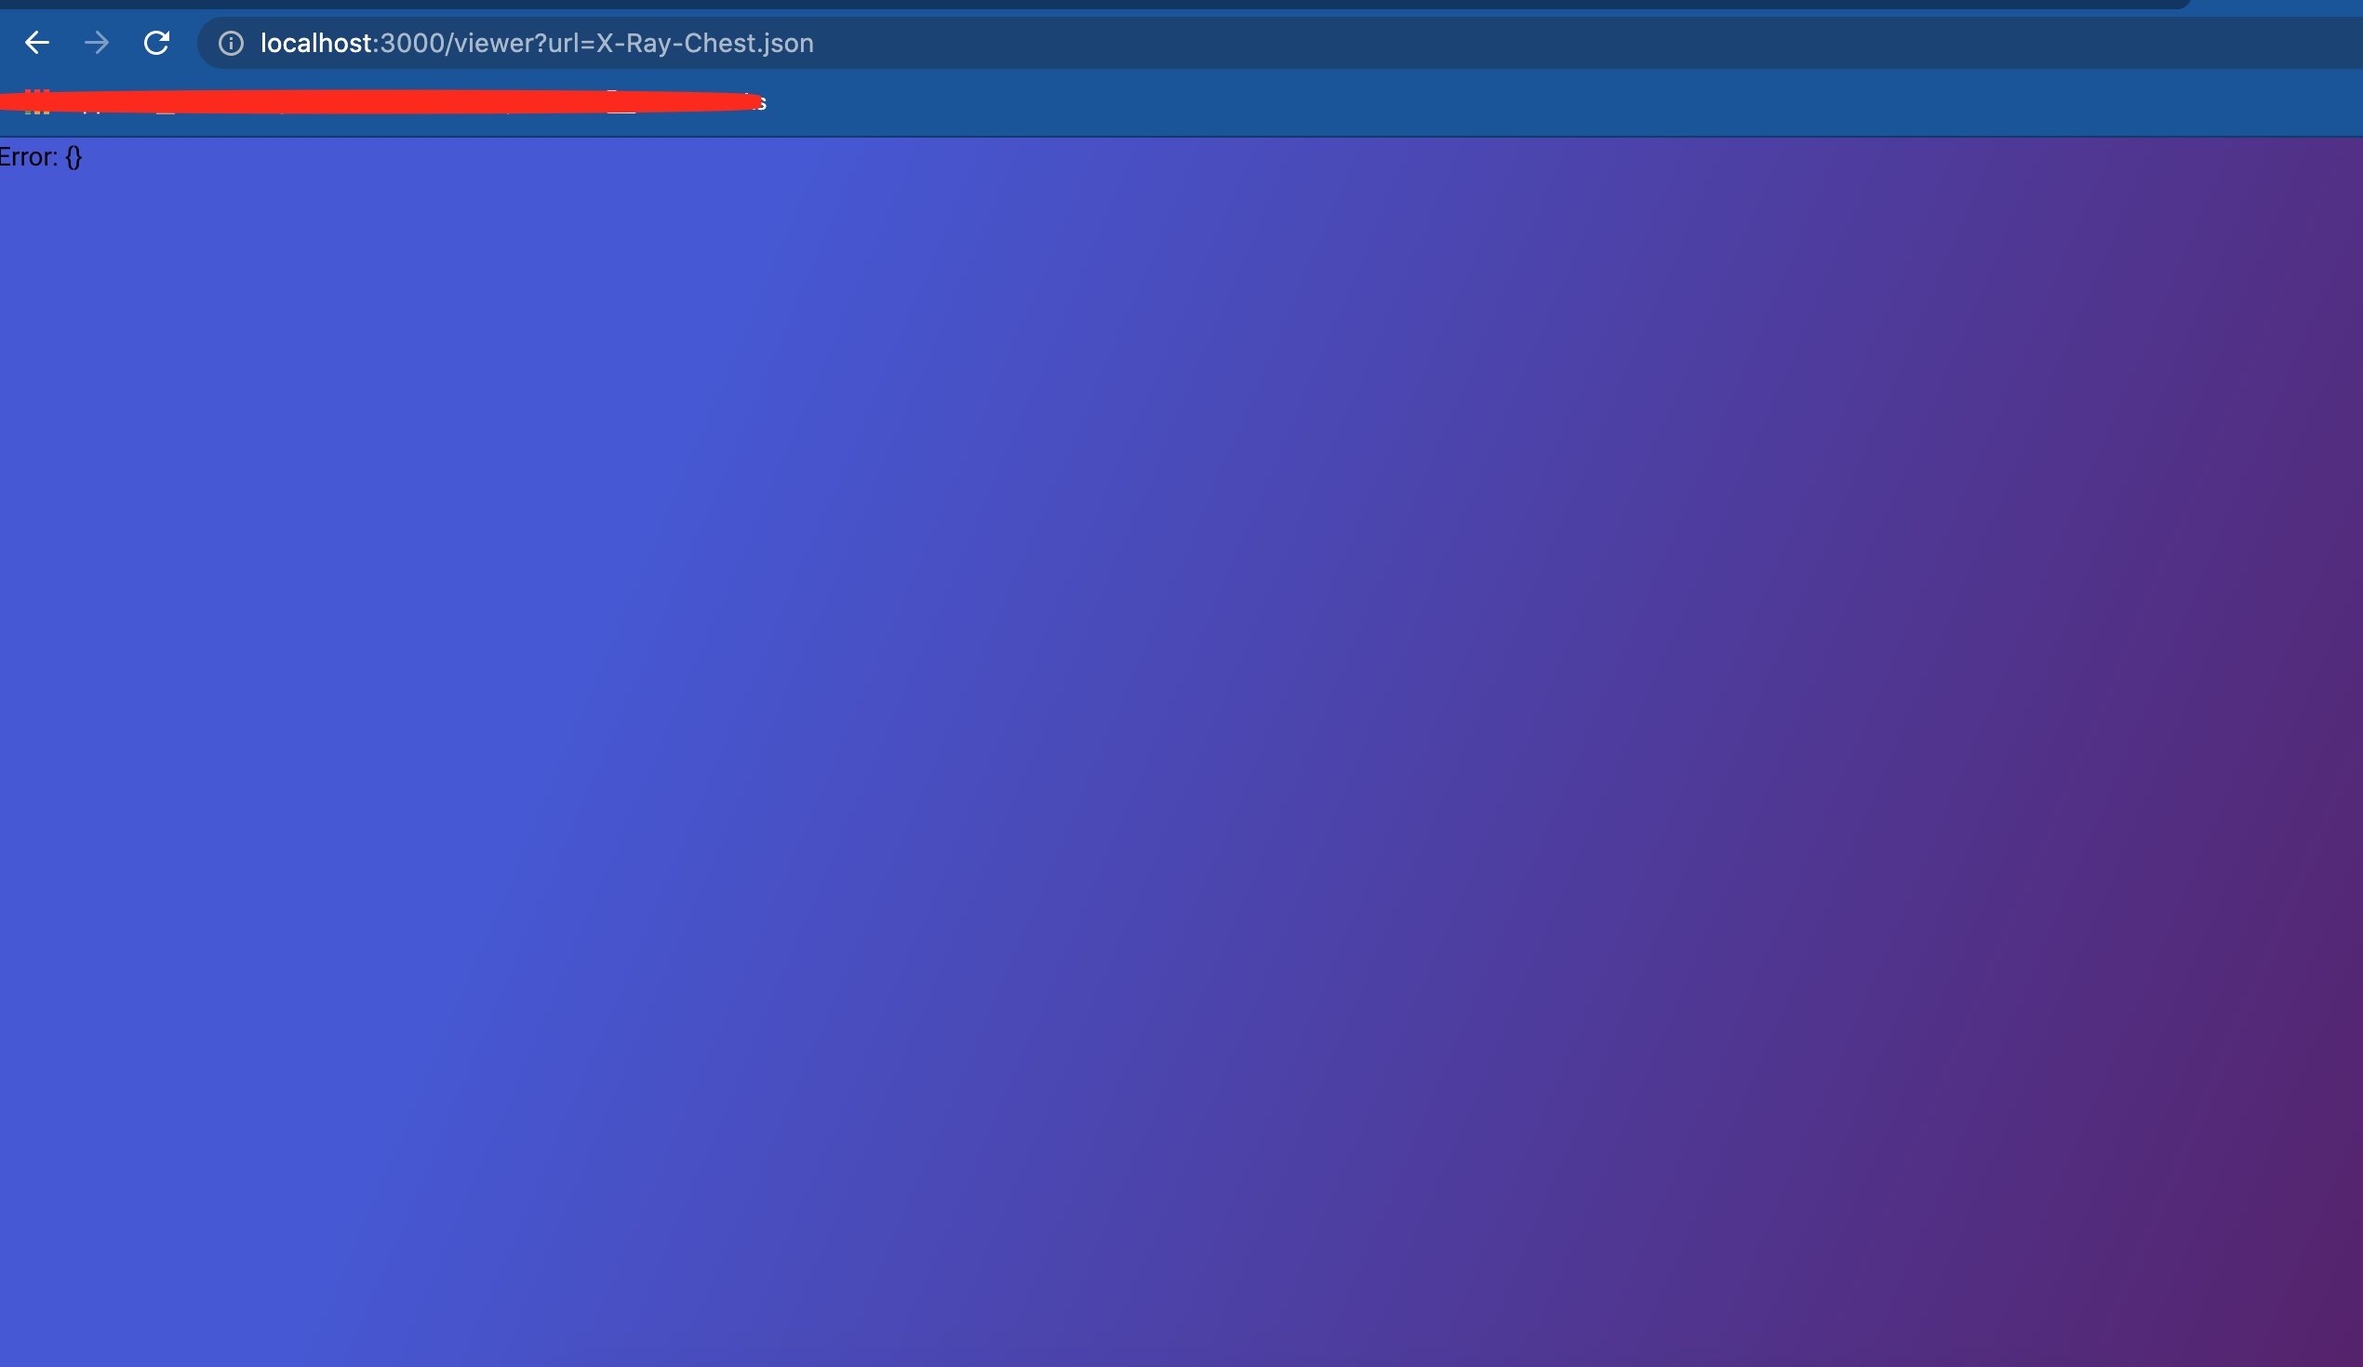Navigate forward using the forward arrow
Image resolution: width=2363 pixels, height=1367 pixels.
(97, 42)
